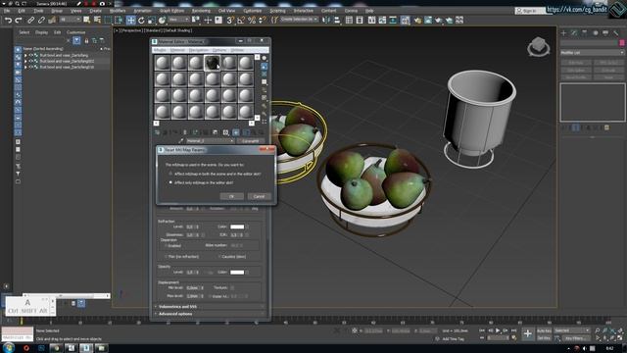Toggle visibility eye of second fruit bowl object
Image resolution: width=627 pixels, height=353 pixels.
pos(30,61)
